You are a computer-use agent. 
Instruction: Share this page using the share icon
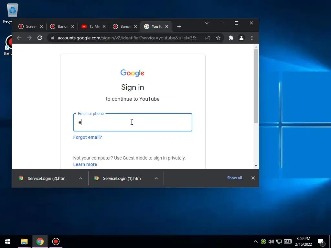pyautogui.click(x=208, y=38)
